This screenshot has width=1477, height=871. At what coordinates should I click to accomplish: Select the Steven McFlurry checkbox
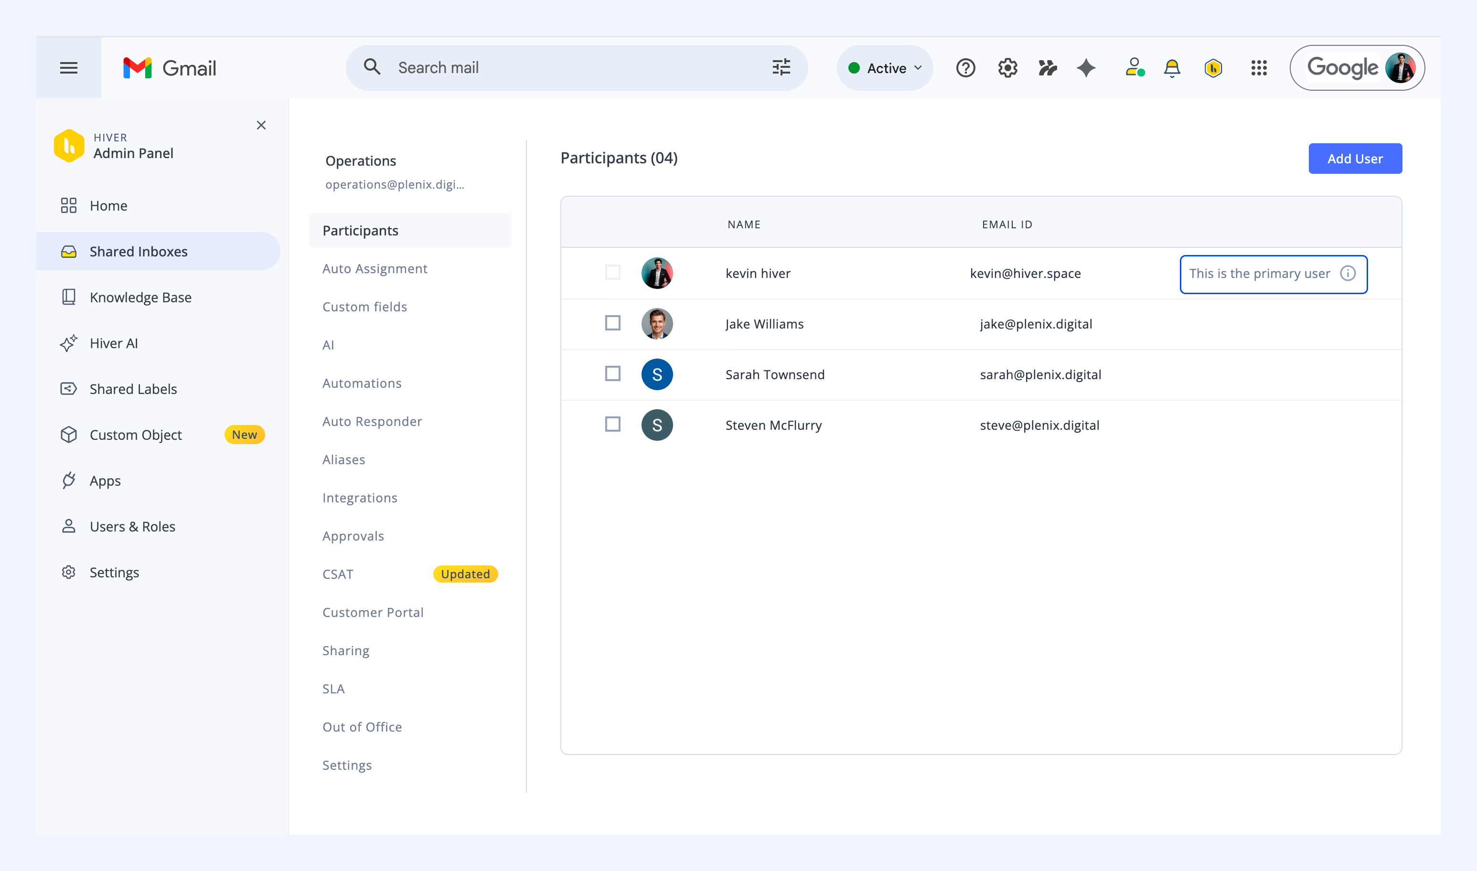613,424
